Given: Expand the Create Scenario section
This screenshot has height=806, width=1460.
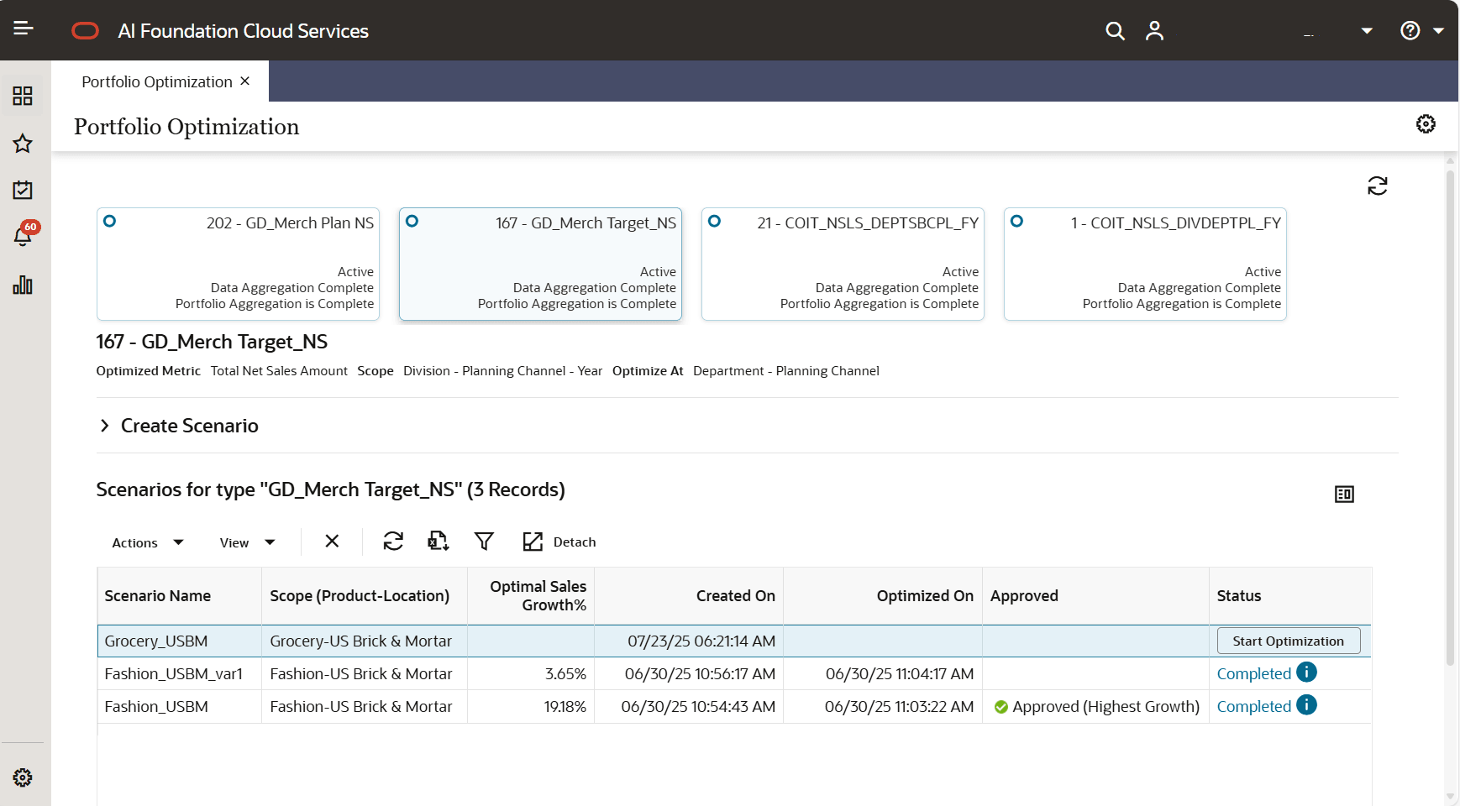Looking at the screenshot, I should click(105, 426).
